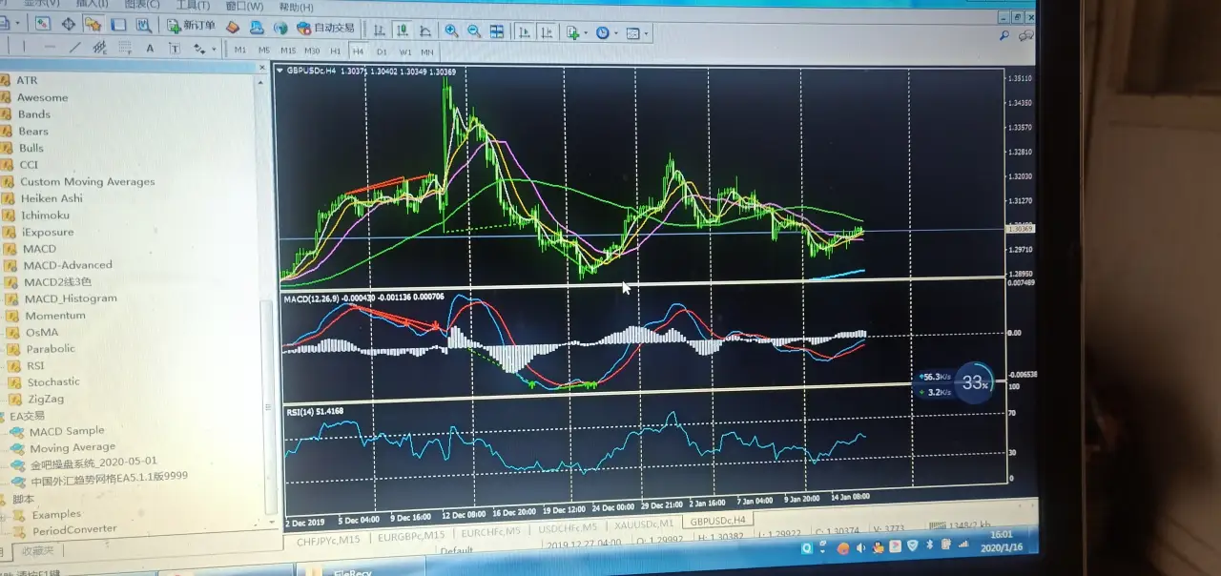Viewport: 1221px width, 576px height.
Task: Select the text label T tool
Action: [x=175, y=50]
